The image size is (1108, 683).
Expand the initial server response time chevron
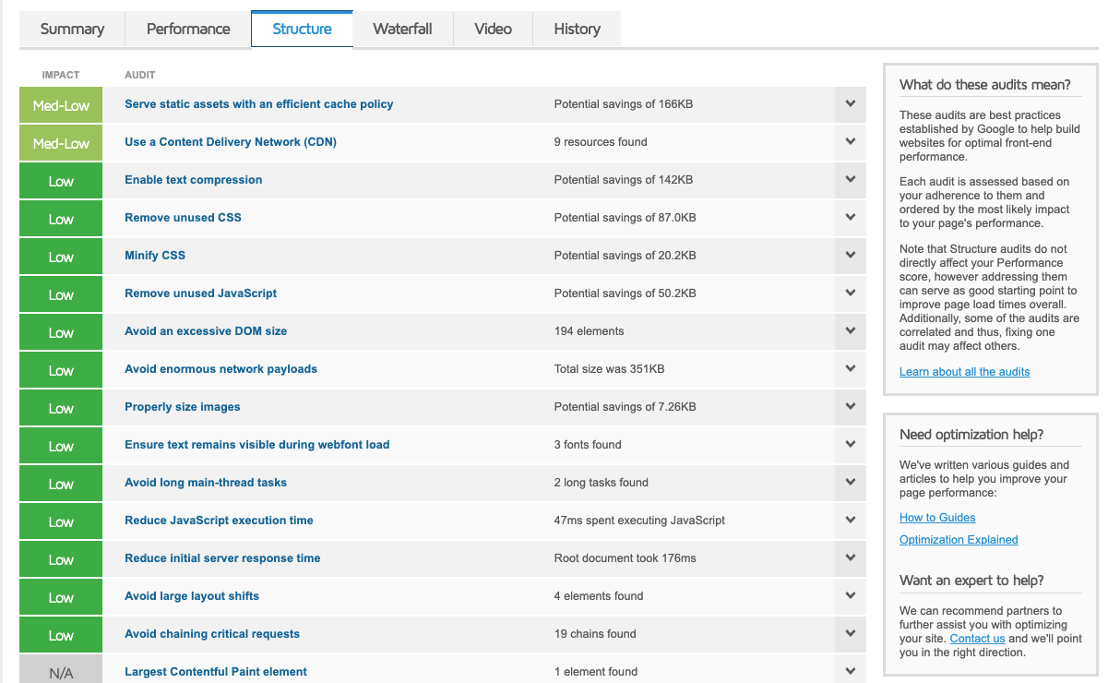tap(851, 558)
